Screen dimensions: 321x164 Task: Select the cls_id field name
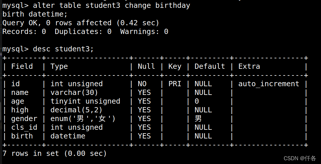(24, 127)
